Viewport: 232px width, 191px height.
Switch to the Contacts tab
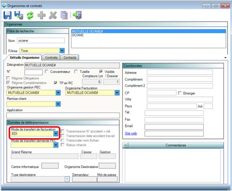[x=70, y=58]
